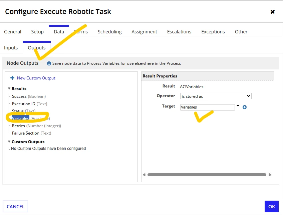
Task: Click the New Custom Output link
Action: click(x=36, y=78)
